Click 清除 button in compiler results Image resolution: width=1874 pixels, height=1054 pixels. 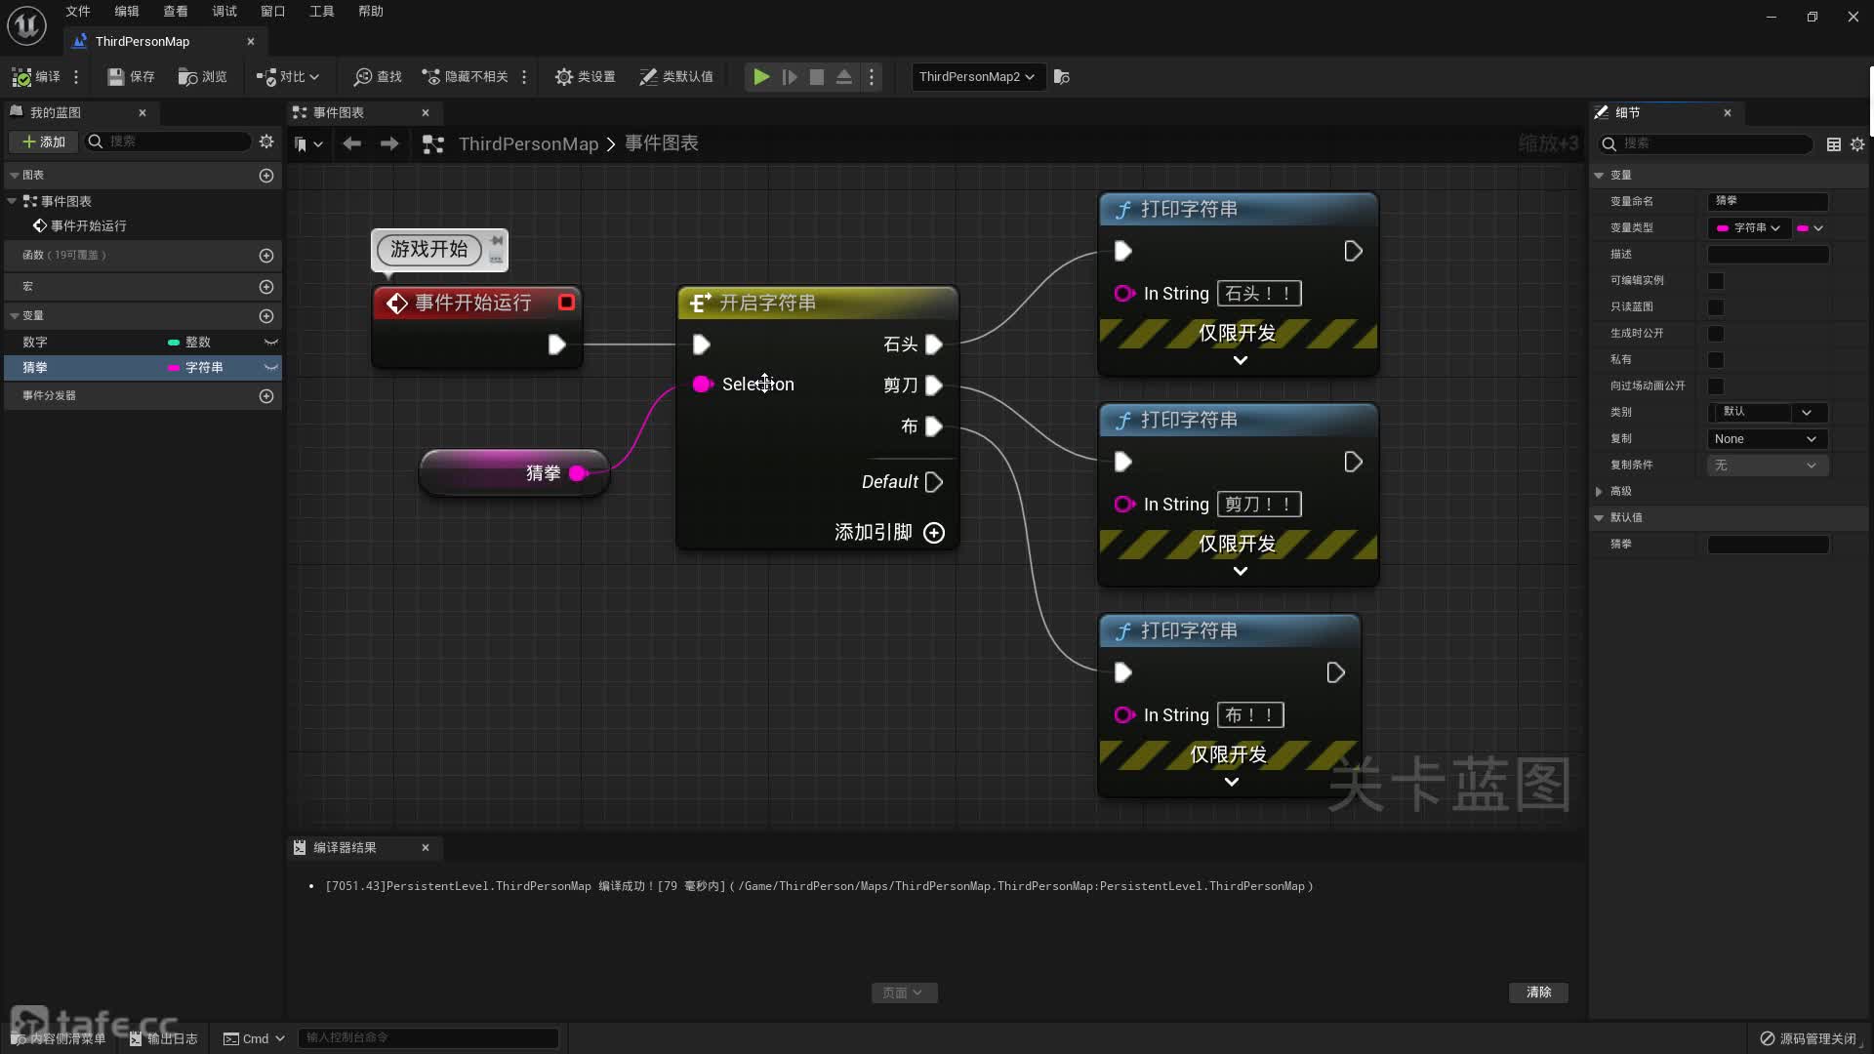(x=1538, y=993)
